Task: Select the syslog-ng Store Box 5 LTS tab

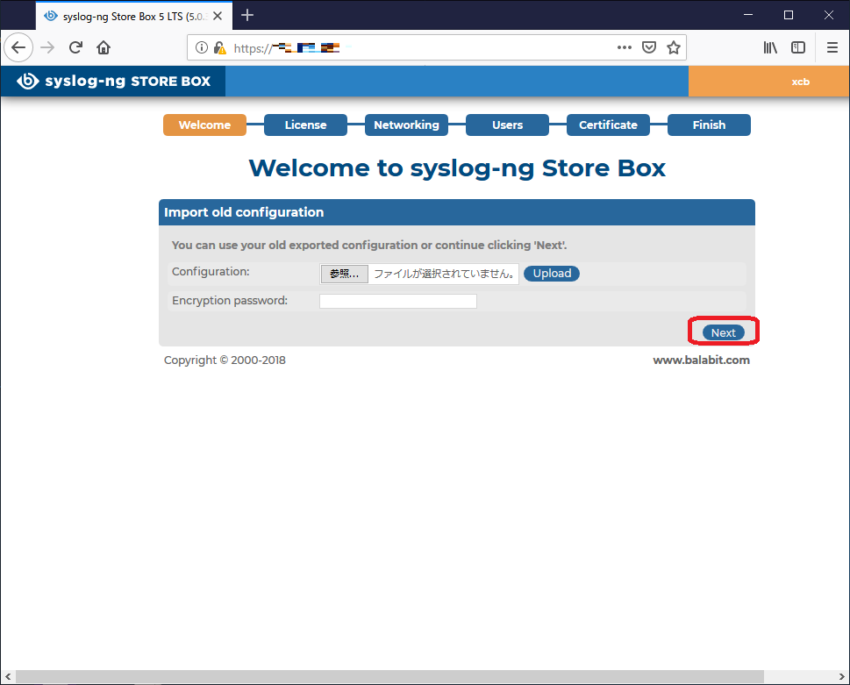Action: [x=134, y=17]
